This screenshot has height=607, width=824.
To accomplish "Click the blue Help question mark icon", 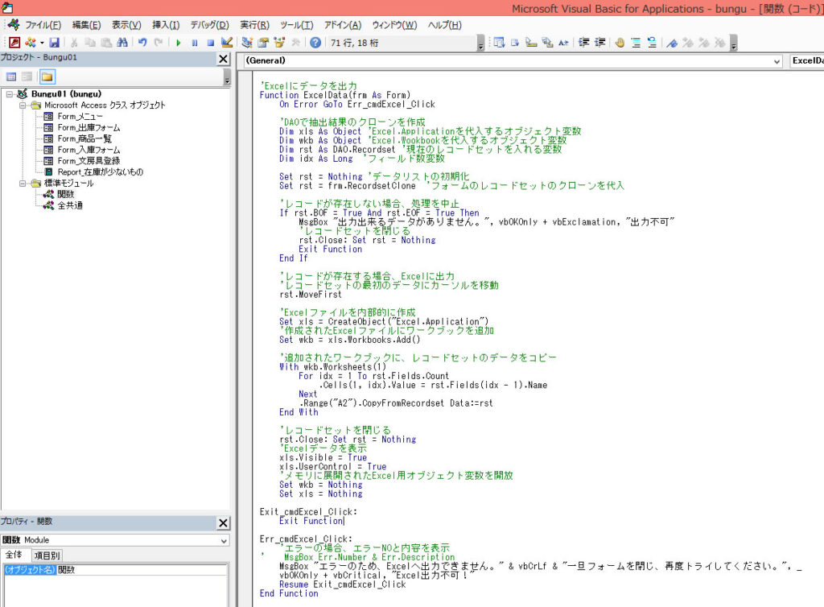I will pyautogui.click(x=315, y=43).
